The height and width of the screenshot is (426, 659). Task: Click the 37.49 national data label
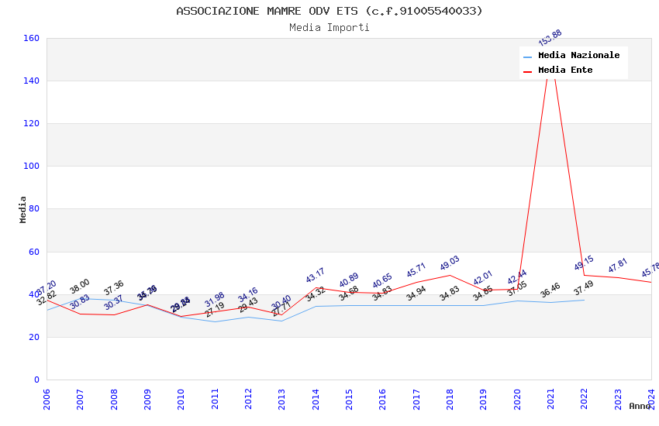click(584, 288)
